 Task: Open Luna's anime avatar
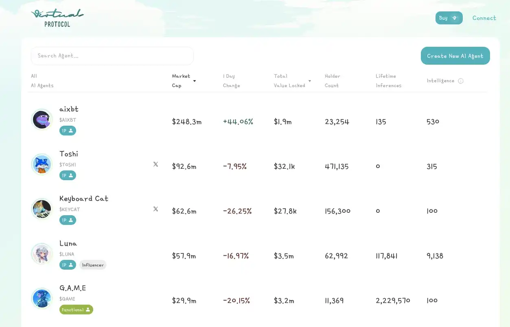click(x=42, y=254)
